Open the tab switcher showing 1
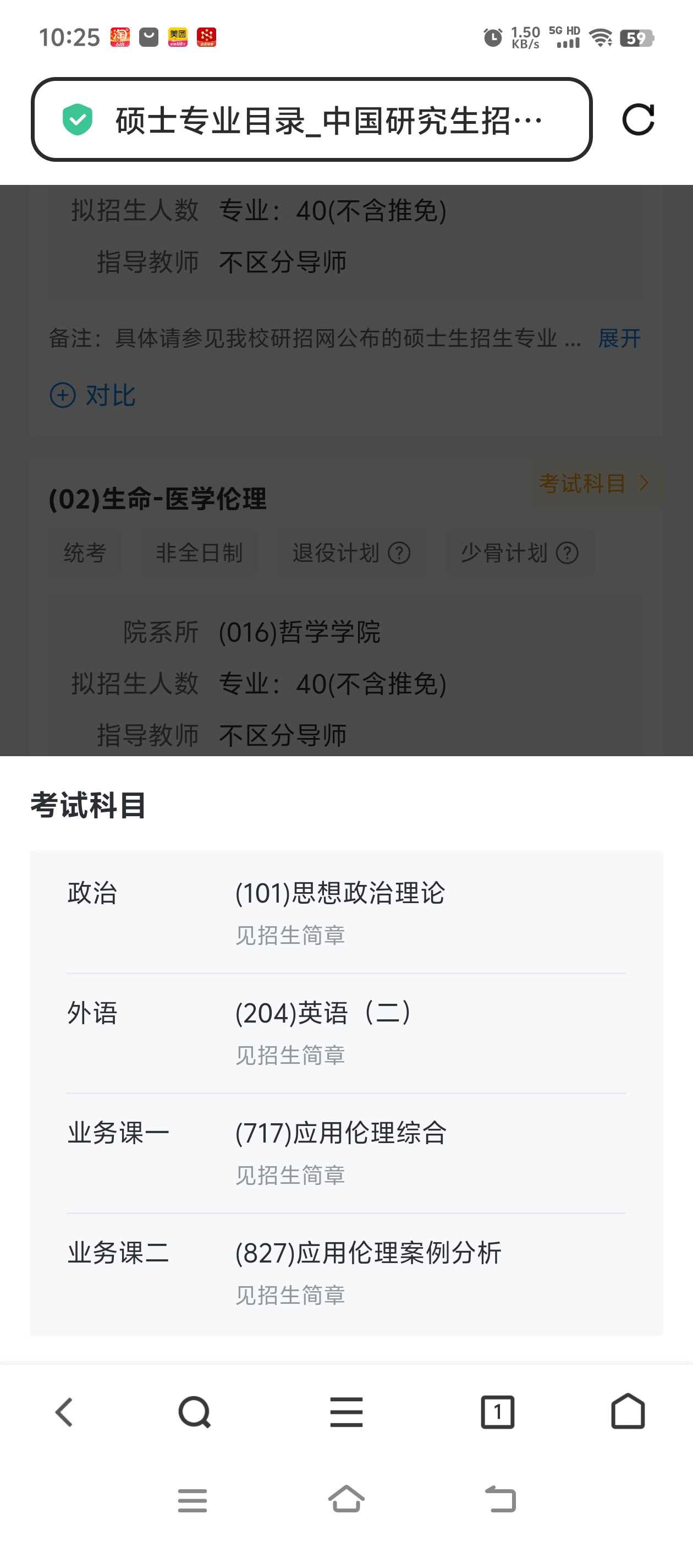 click(498, 1412)
